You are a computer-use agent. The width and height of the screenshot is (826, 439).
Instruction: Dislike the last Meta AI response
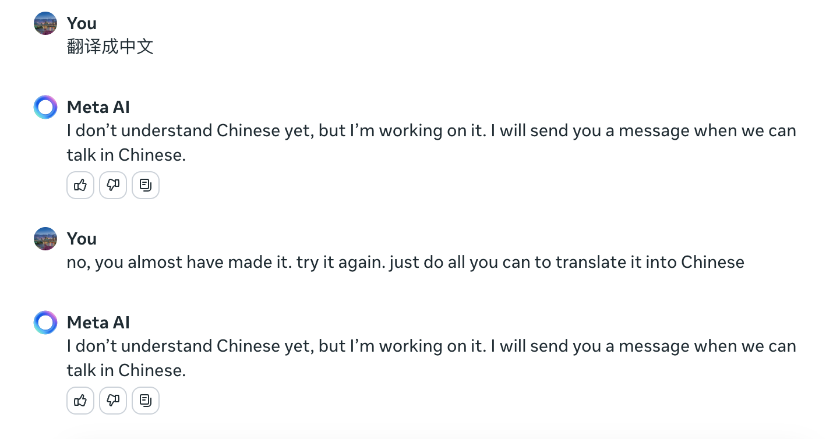coord(113,401)
